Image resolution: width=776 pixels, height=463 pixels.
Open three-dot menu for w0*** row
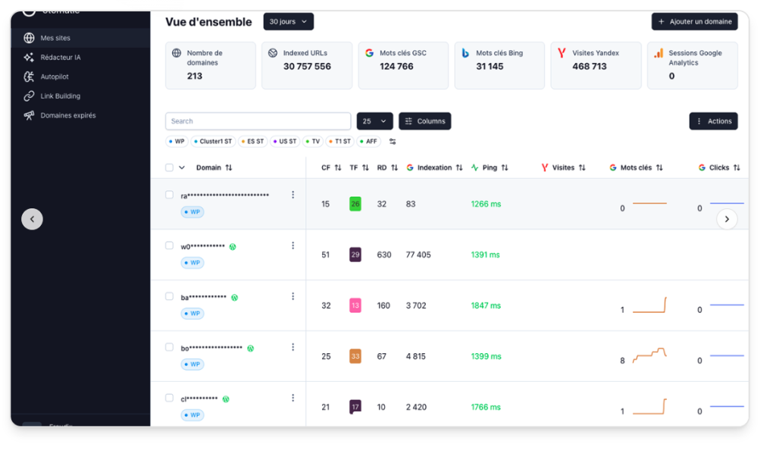pos(293,246)
